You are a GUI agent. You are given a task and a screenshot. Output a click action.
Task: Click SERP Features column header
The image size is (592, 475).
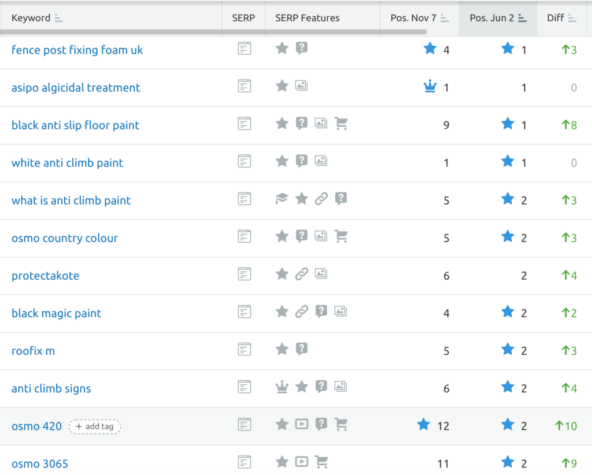click(x=308, y=18)
